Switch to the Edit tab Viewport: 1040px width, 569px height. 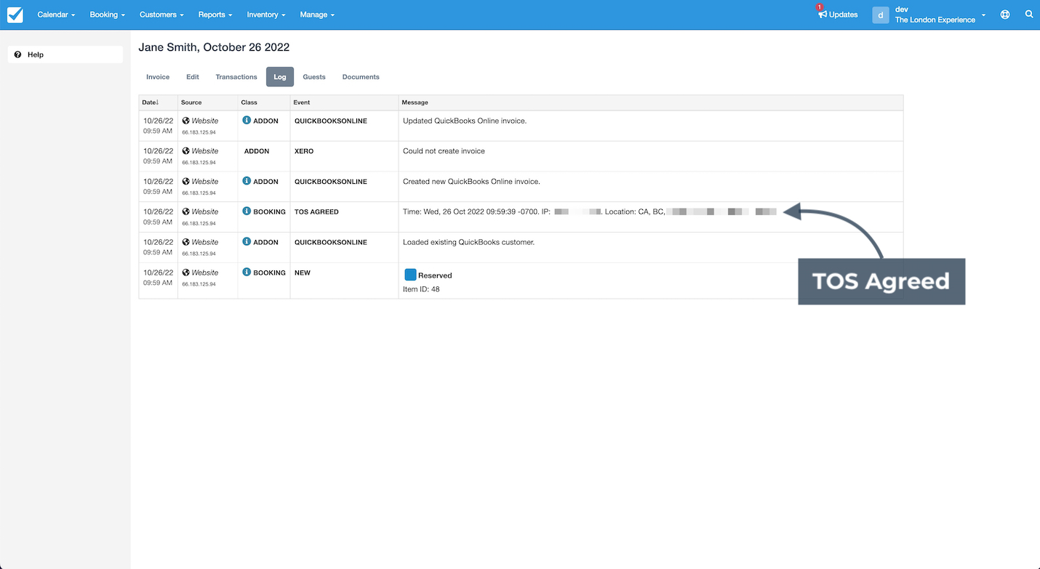click(193, 77)
